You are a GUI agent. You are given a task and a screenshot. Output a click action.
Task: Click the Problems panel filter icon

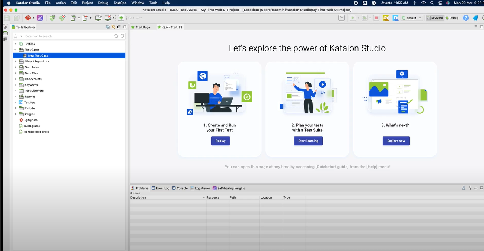click(x=464, y=188)
